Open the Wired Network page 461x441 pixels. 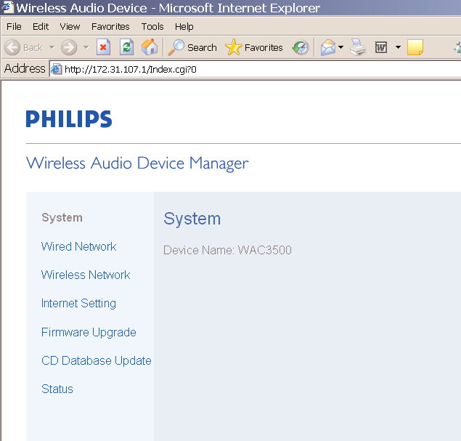(x=79, y=246)
